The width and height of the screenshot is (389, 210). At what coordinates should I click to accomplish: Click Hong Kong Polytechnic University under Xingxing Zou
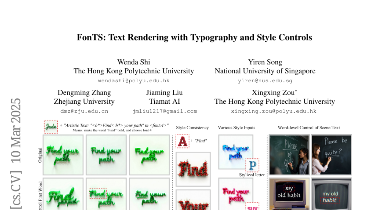pyautogui.click(x=275, y=101)
